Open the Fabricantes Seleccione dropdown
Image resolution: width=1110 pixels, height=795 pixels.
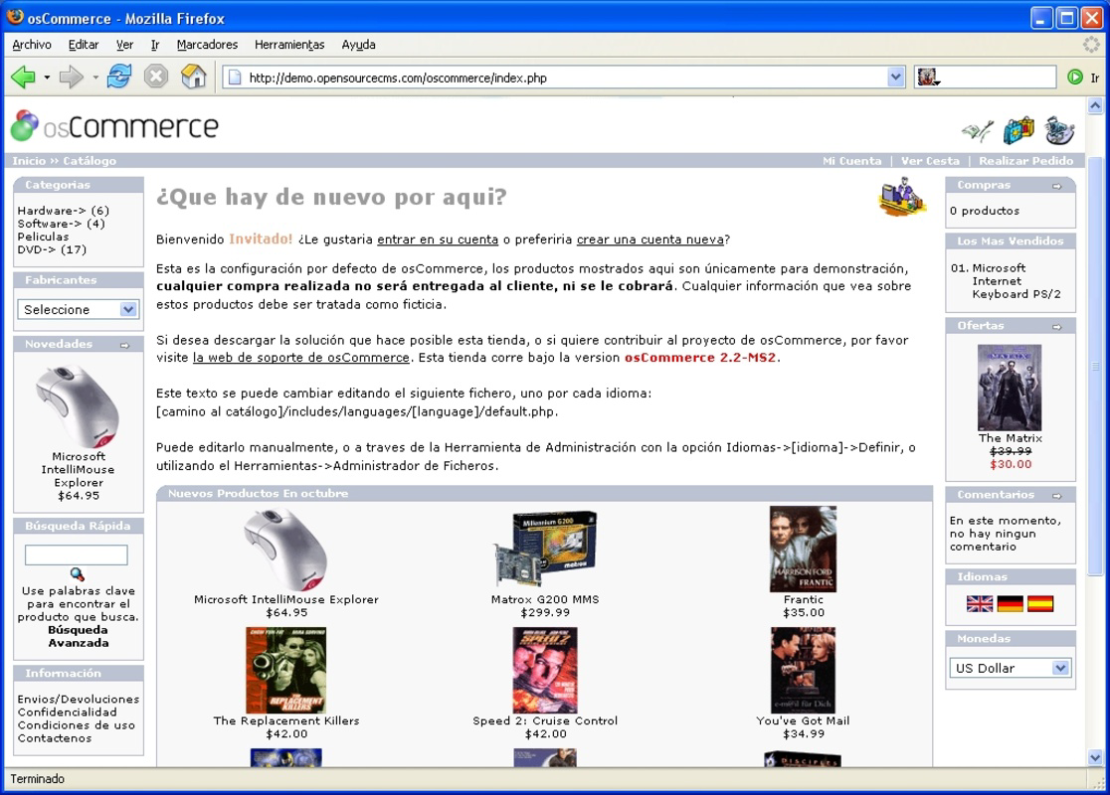click(78, 309)
